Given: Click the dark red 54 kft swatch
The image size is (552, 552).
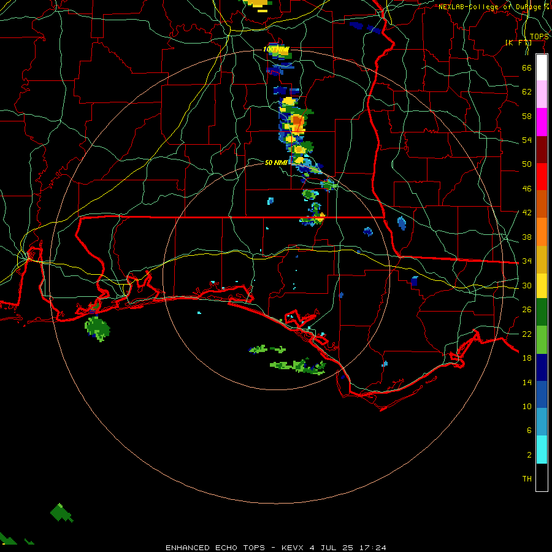Looking at the screenshot, I should point(542,149).
